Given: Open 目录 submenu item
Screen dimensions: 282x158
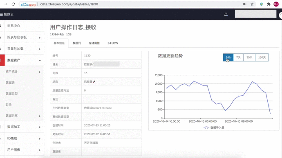Looking at the screenshot, I should tap(9, 105).
